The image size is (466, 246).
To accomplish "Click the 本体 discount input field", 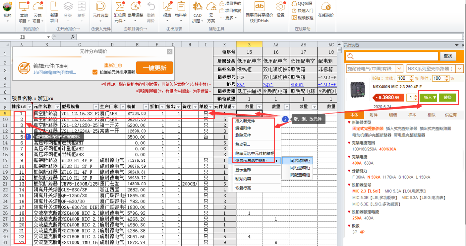I will pos(403,78).
